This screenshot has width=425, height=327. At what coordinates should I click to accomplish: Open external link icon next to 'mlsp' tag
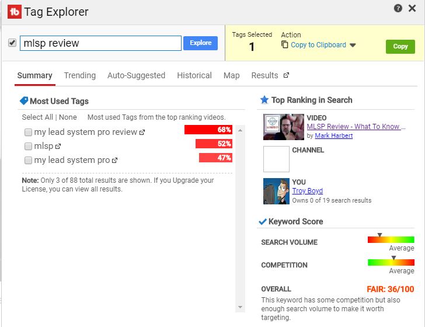pos(58,147)
